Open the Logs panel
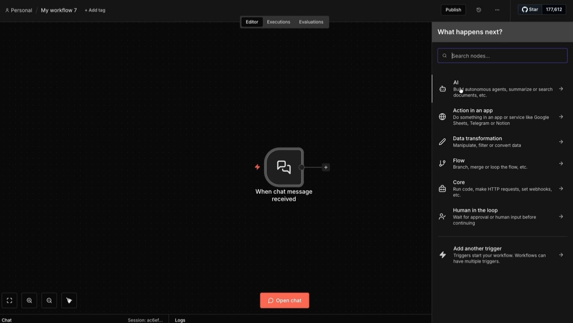The height and width of the screenshot is (323, 573). tap(180, 320)
